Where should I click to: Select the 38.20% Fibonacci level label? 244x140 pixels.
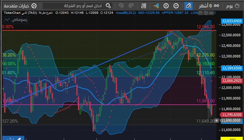[x=9, y=55]
